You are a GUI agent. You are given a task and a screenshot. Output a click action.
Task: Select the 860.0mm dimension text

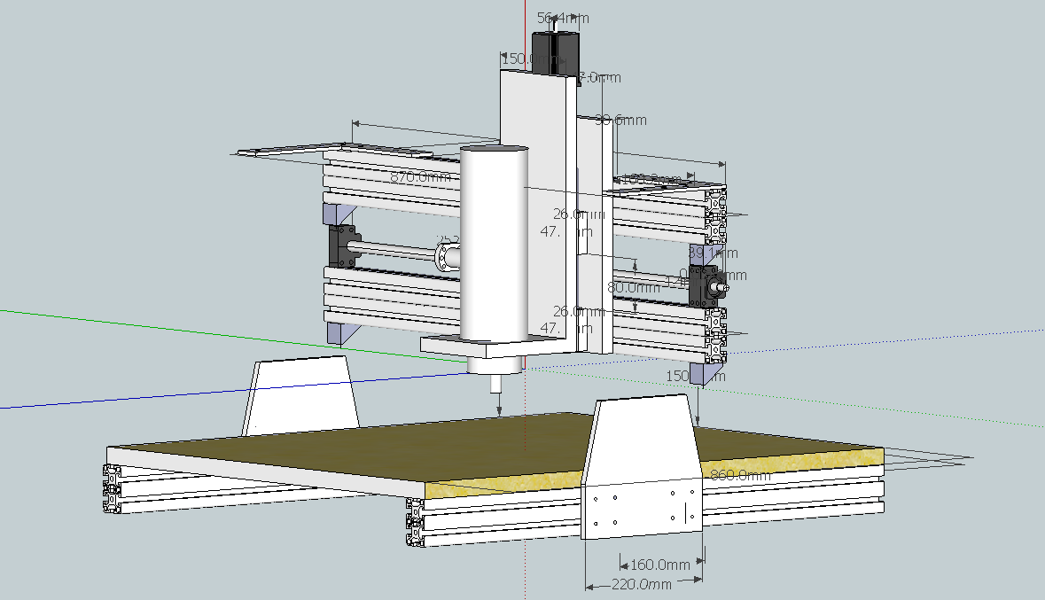[x=740, y=475]
